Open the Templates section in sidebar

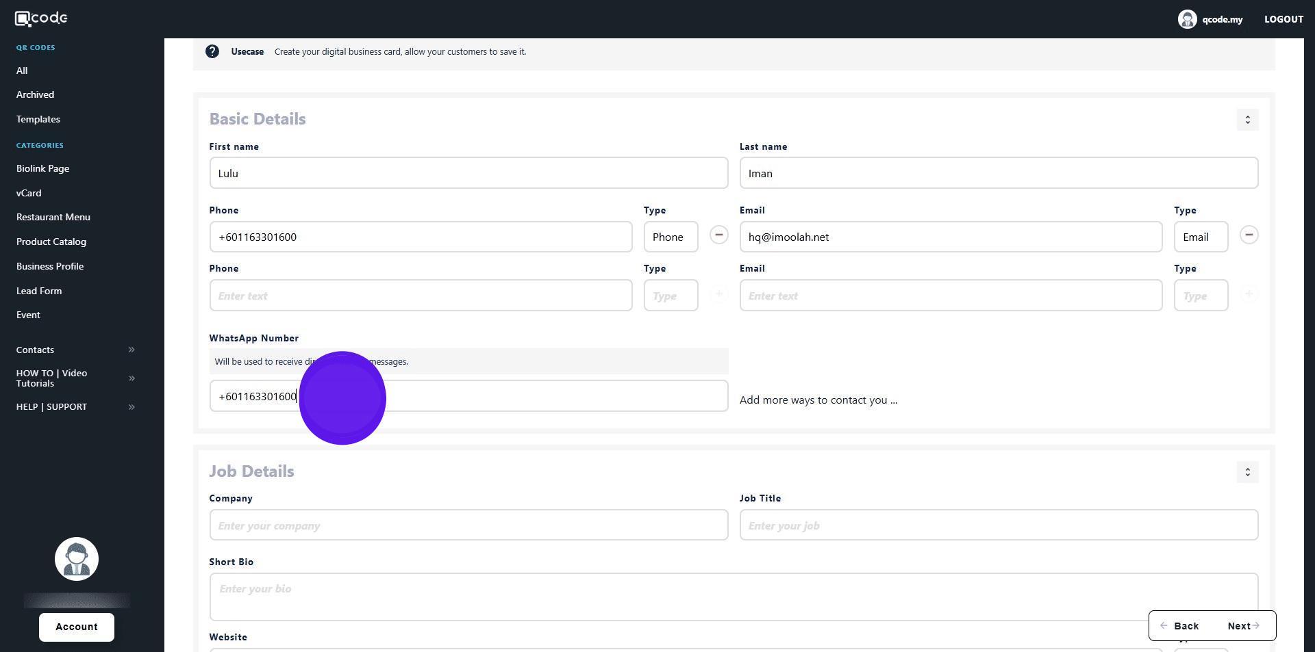38,119
